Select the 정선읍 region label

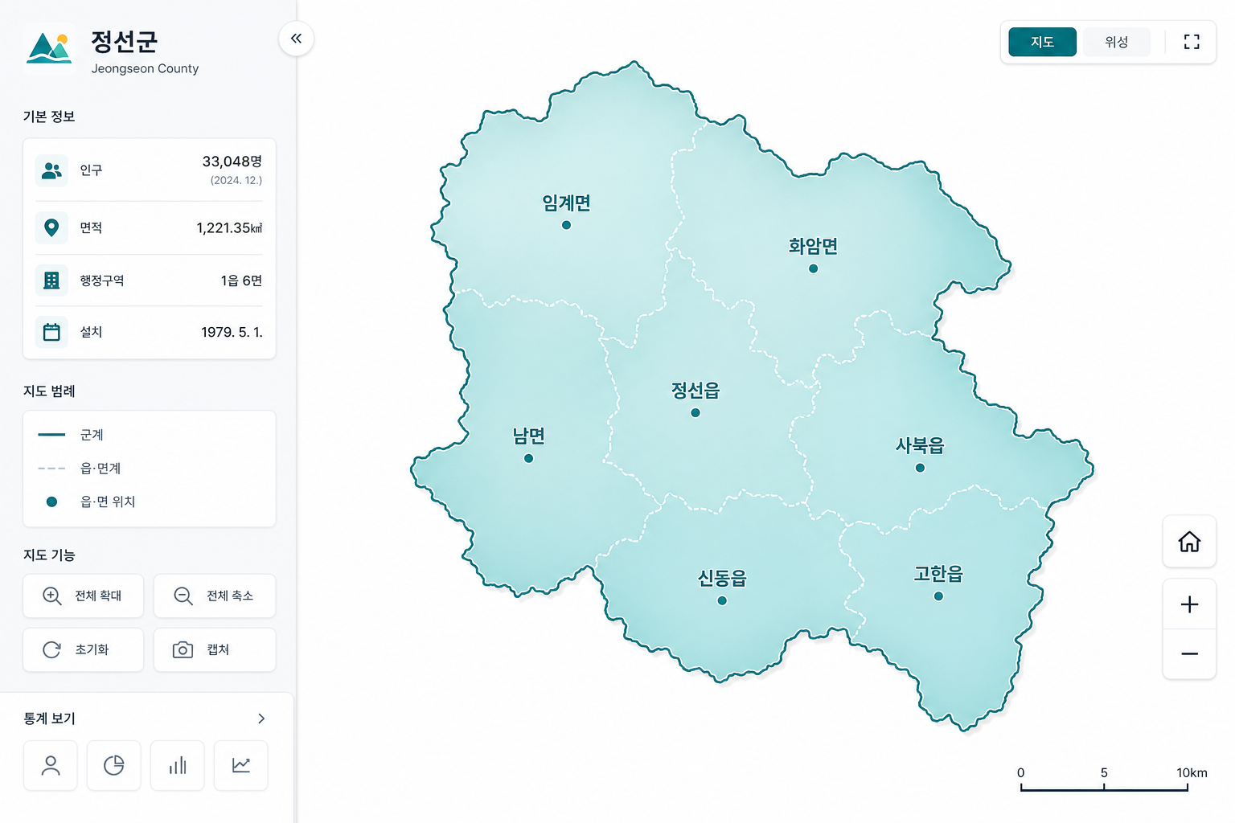tap(695, 391)
